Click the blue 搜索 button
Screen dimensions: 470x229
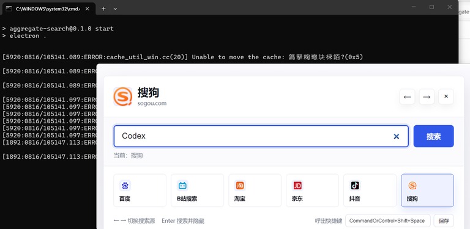point(433,136)
